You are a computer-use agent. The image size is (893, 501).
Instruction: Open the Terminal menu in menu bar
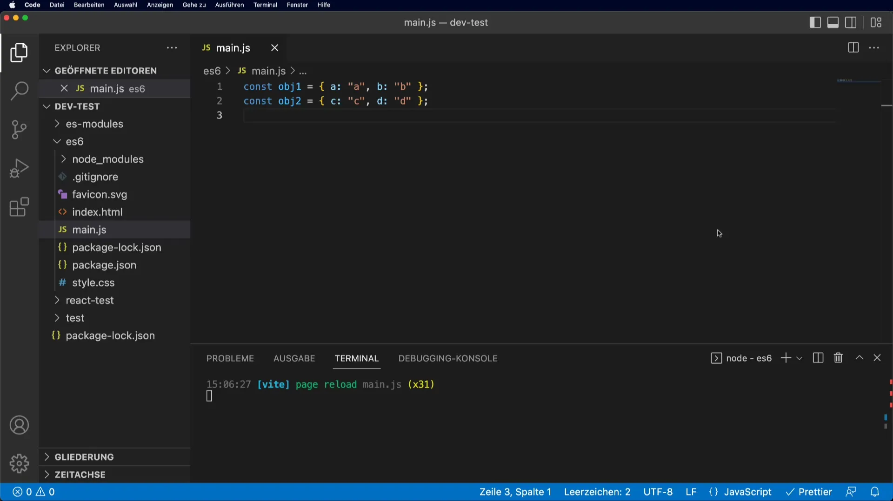(265, 5)
